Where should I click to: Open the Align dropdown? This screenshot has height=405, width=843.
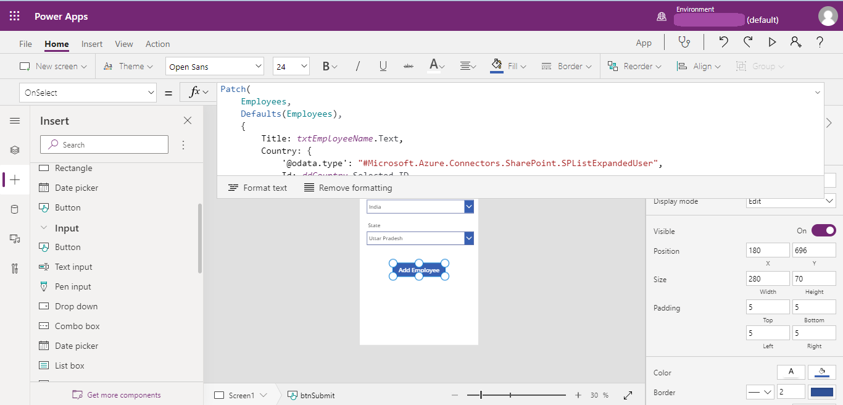[699, 66]
